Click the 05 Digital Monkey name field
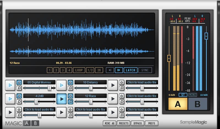This screenshot has width=220, height=129. click(39, 82)
